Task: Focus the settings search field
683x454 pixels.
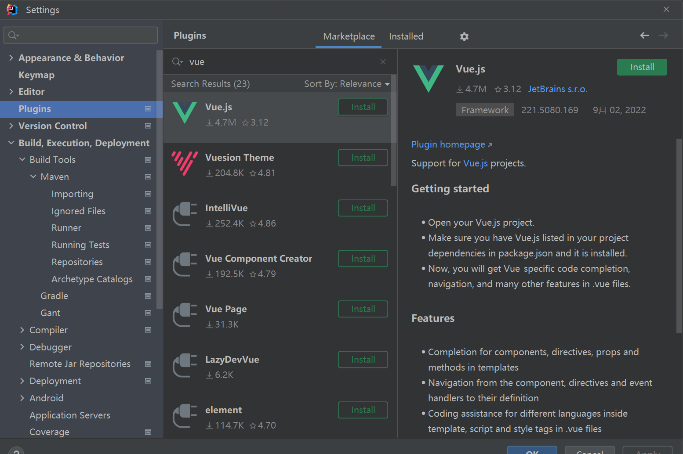Action: point(80,35)
